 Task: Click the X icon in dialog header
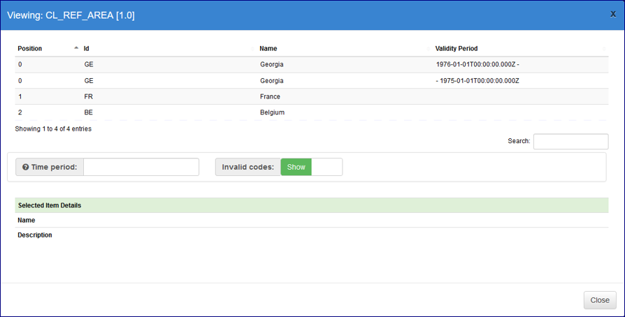[613, 13]
